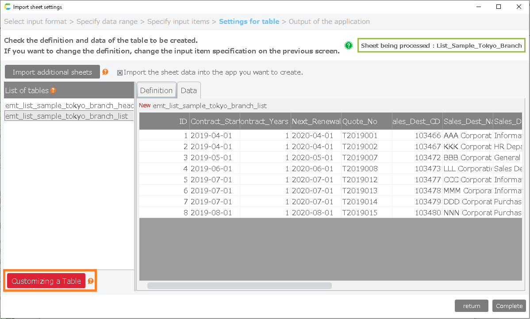Click the green help icon beside sheet name

click(349, 45)
